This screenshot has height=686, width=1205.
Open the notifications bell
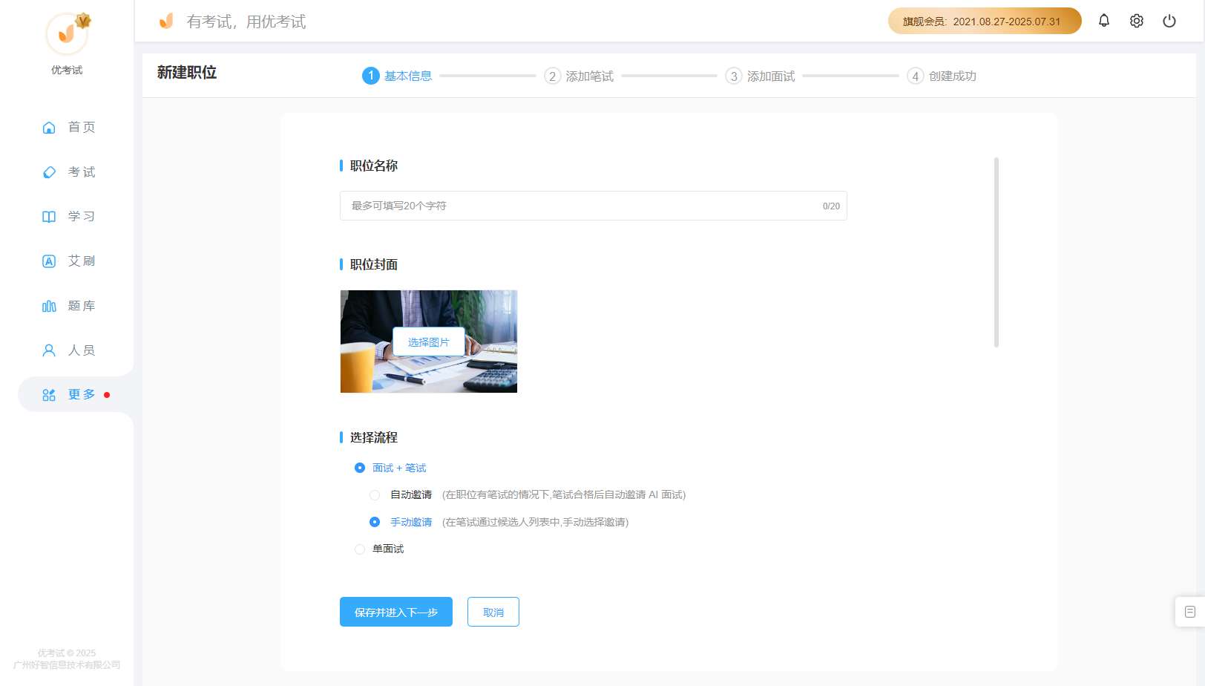(x=1104, y=21)
